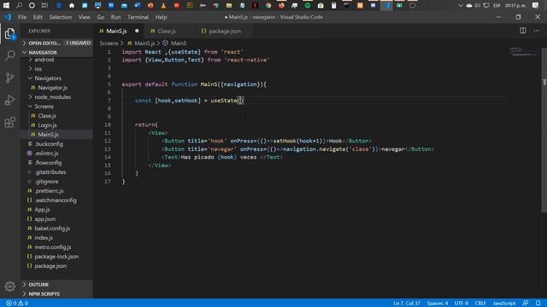Open notifications bell in status bar
This screenshot has width=547, height=307.
click(x=538, y=304)
